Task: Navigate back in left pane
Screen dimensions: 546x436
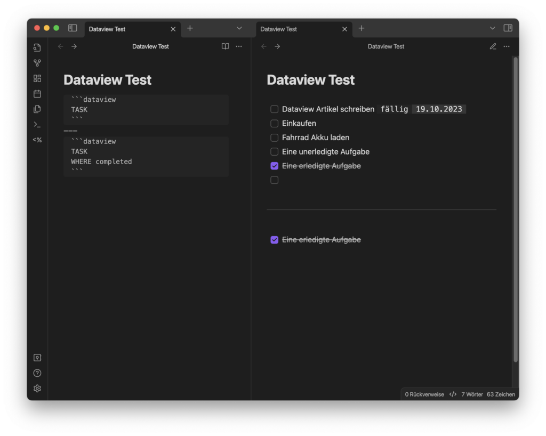Action: (61, 46)
